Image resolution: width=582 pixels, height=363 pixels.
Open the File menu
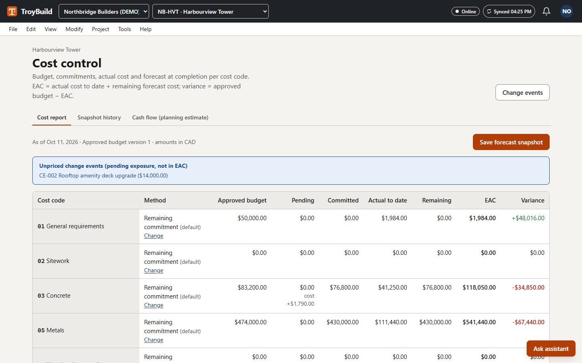(13, 29)
